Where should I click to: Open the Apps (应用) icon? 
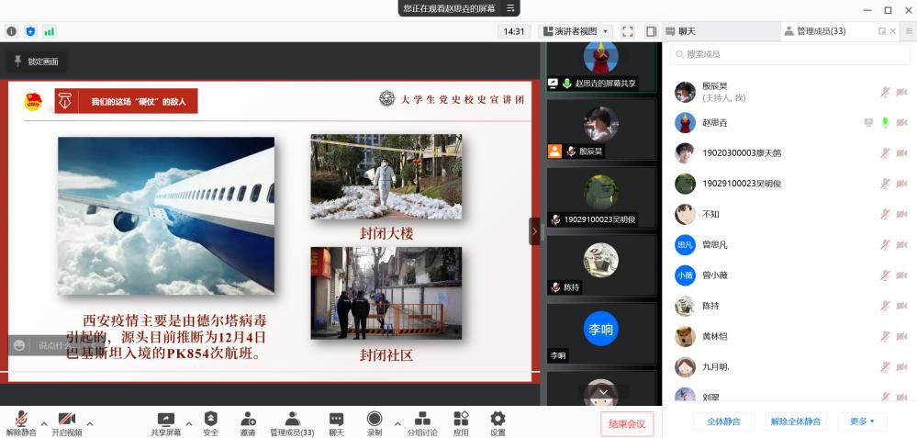[x=461, y=420]
